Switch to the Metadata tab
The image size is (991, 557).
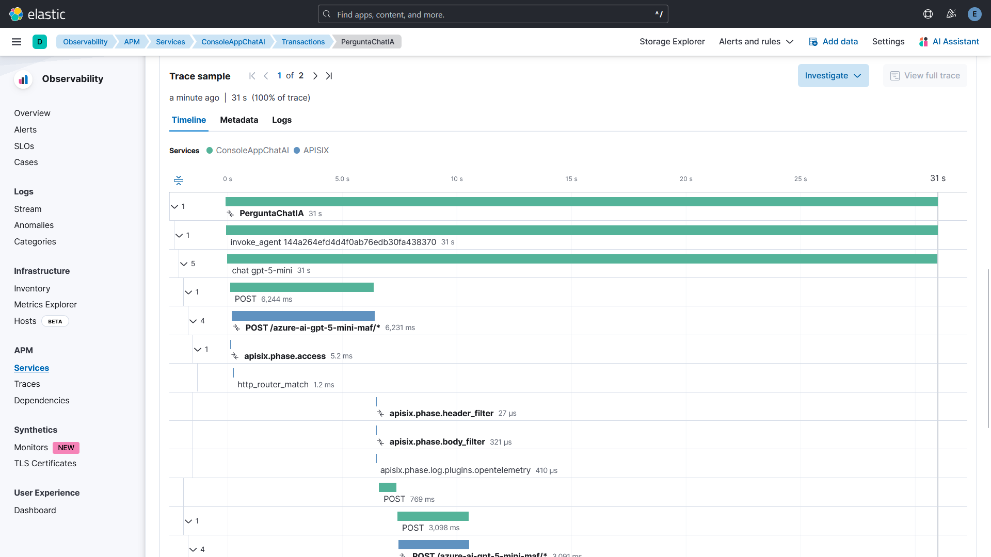coord(239,120)
